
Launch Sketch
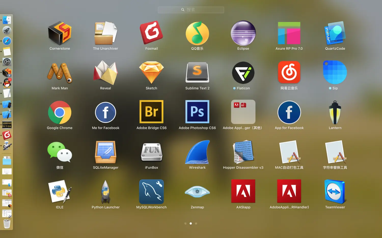point(152,73)
